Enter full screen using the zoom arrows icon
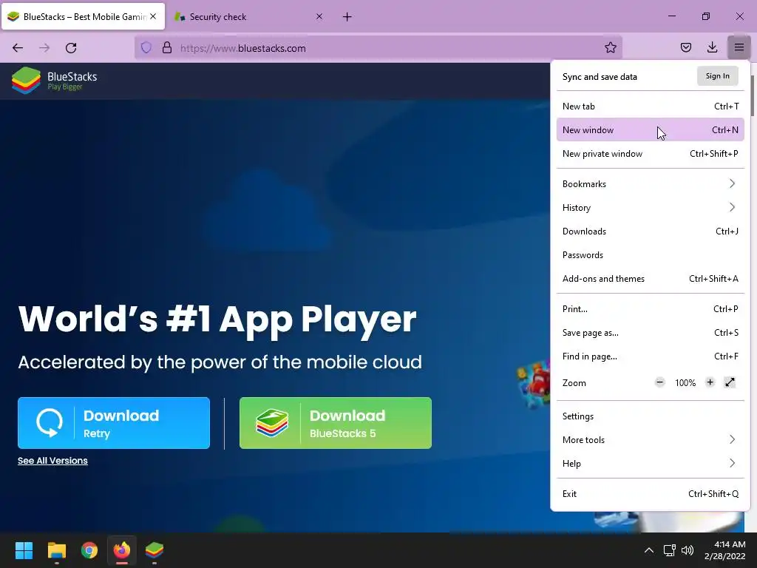The image size is (757, 568). point(730,382)
